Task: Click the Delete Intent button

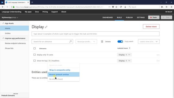Action: pyautogui.click(x=151, y=27)
